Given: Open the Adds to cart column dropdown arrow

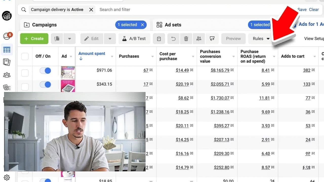Looking at the screenshot, I should coord(315,57).
